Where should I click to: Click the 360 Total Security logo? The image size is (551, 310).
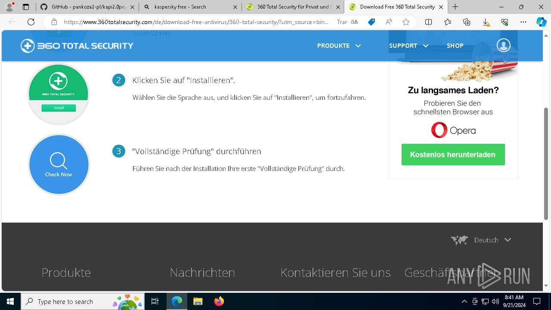[77, 46]
